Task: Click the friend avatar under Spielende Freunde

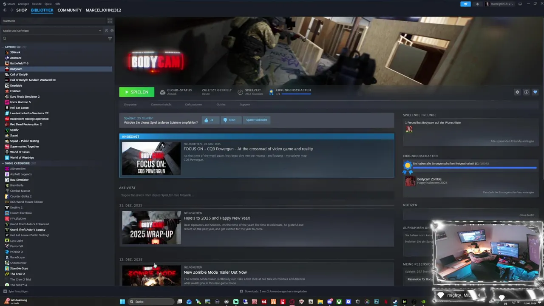Action: click(x=409, y=129)
